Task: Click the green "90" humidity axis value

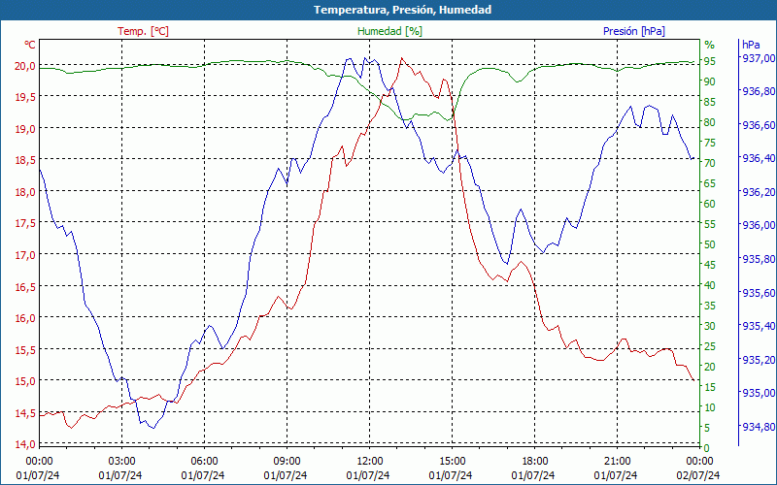Action: (710, 81)
